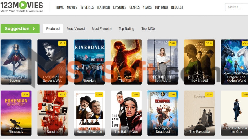
Task: Open The Hate U Give poster
Action: (126, 113)
